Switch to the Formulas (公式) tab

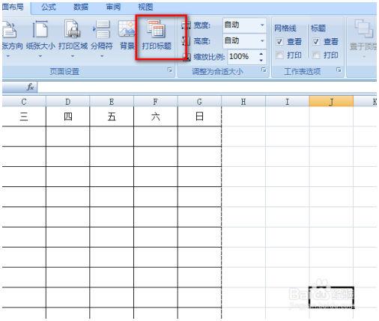coord(49,7)
